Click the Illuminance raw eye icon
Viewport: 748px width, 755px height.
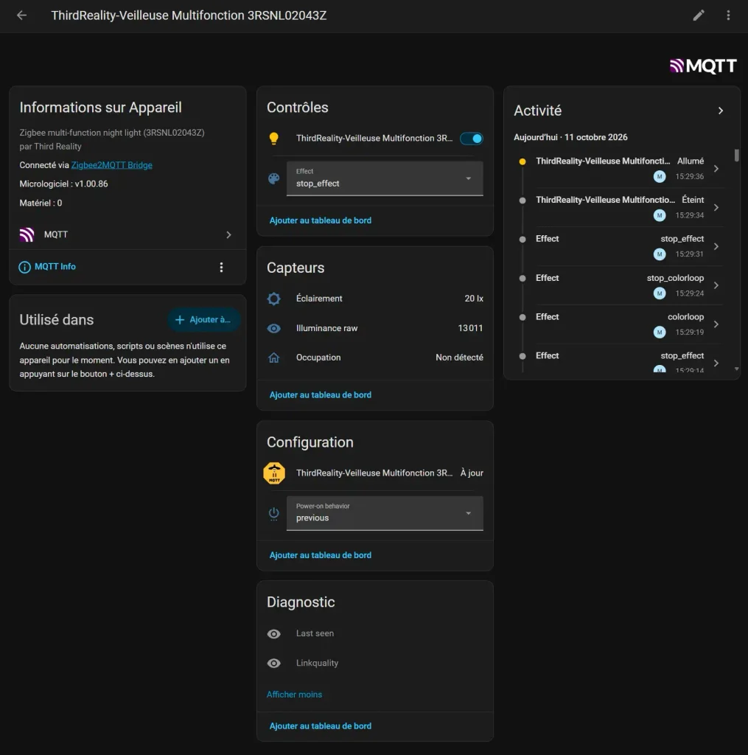click(274, 328)
